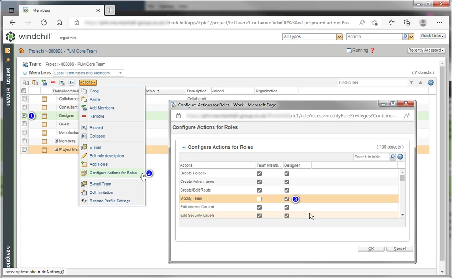Open the All Types search filter dropdown
The height and width of the screenshot is (278, 452).
[x=339, y=36]
